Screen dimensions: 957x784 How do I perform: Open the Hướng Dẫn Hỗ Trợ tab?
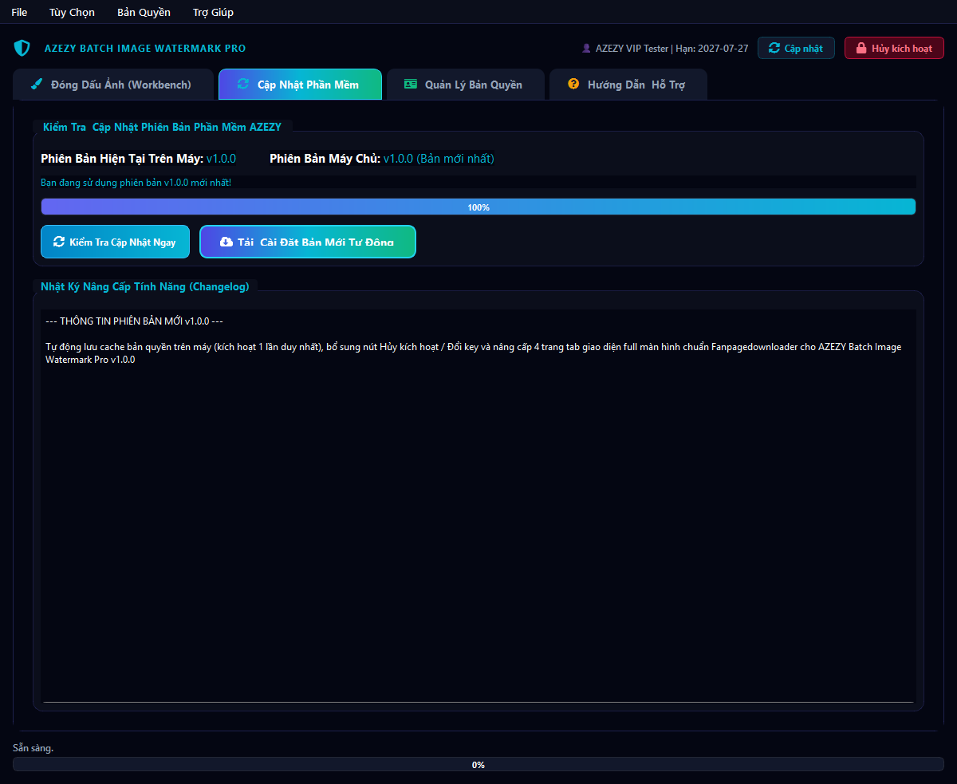(x=628, y=85)
